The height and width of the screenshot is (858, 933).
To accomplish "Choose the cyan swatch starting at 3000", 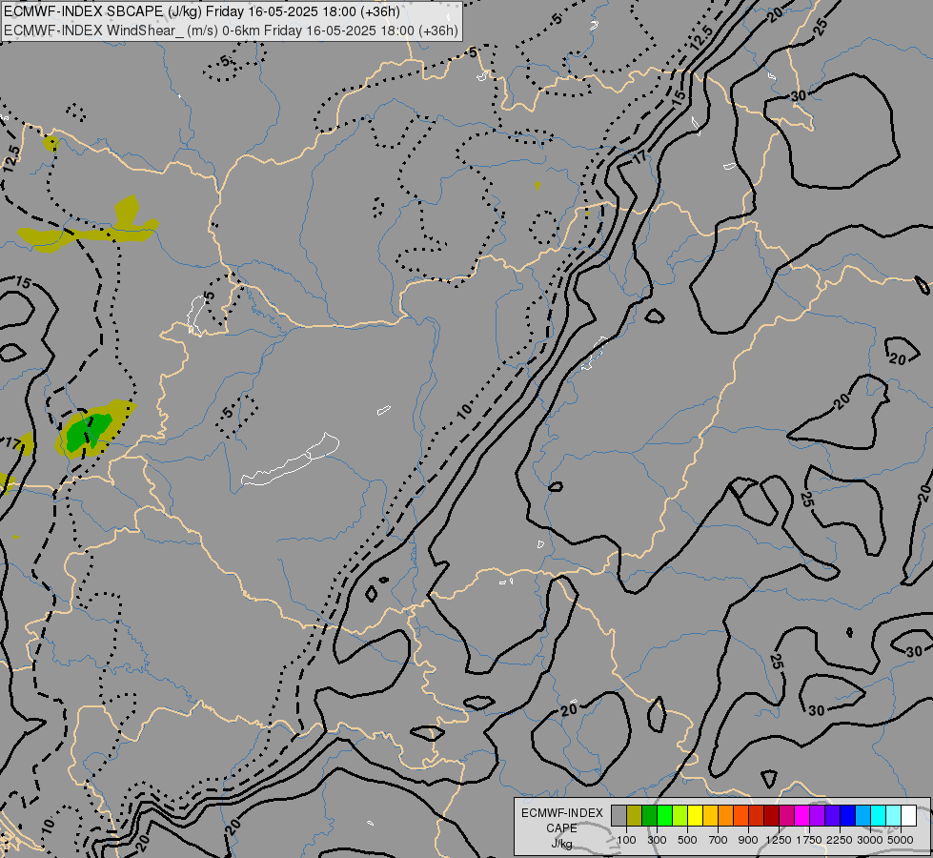I will click(x=879, y=816).
